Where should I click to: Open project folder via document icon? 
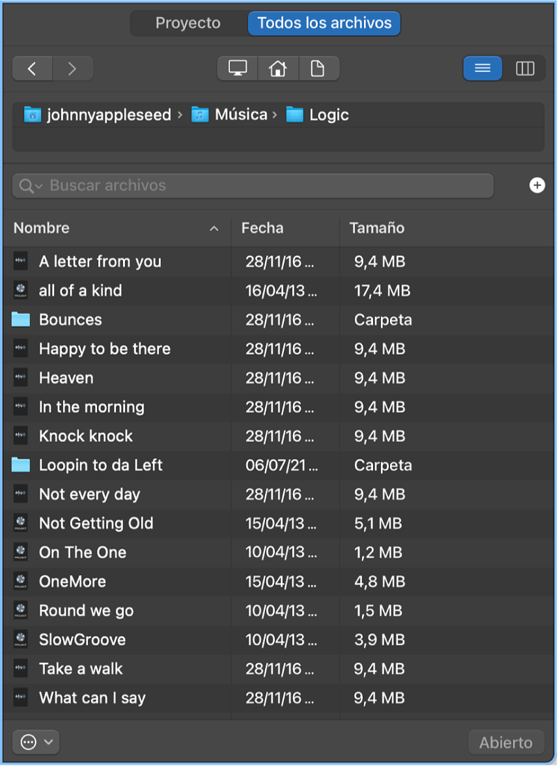[x=318, y=68]
